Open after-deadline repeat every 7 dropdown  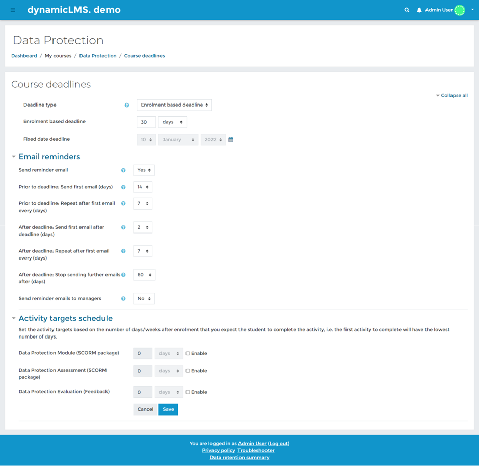[143, 251]
